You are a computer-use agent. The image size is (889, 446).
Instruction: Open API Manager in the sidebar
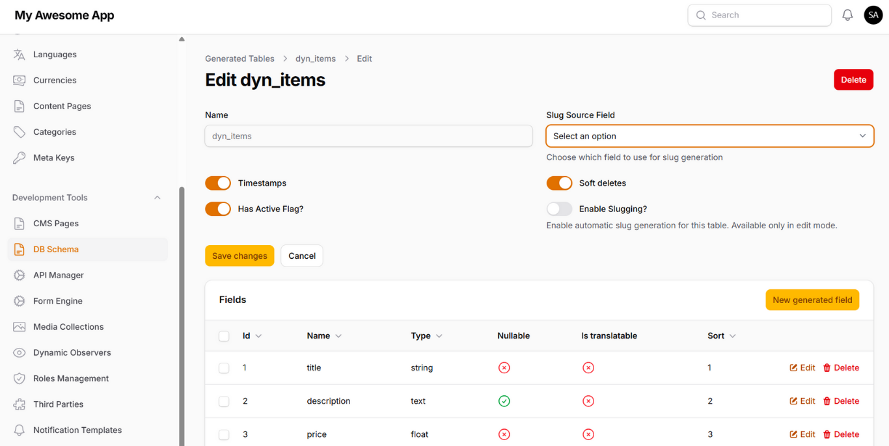click(59, 275)
